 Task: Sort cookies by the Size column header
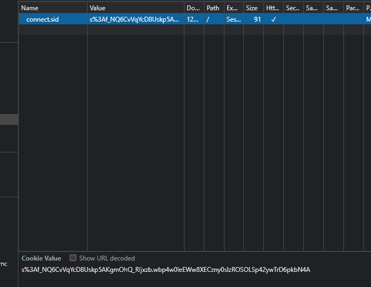(252, 8)
